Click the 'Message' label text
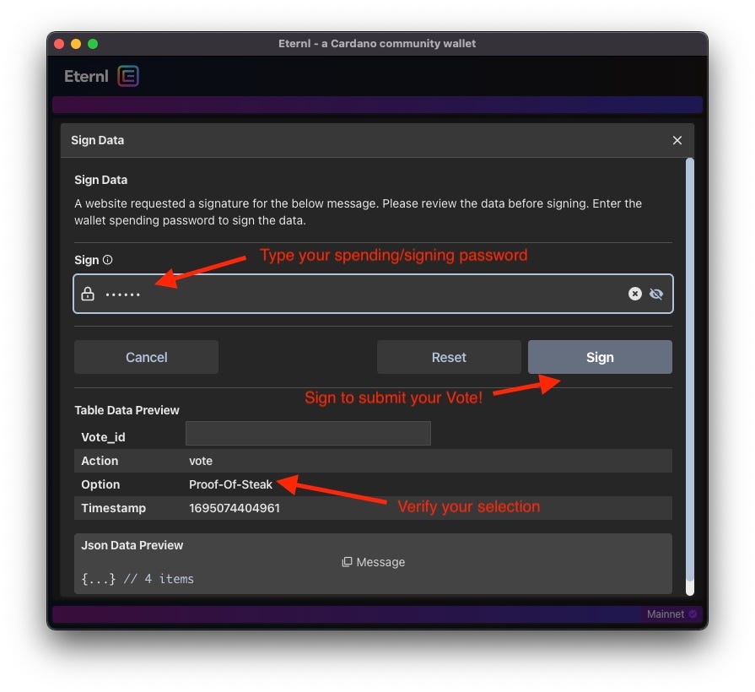This screenshot has height=692, width=755. pyautogui.click(x=380, y=562)
